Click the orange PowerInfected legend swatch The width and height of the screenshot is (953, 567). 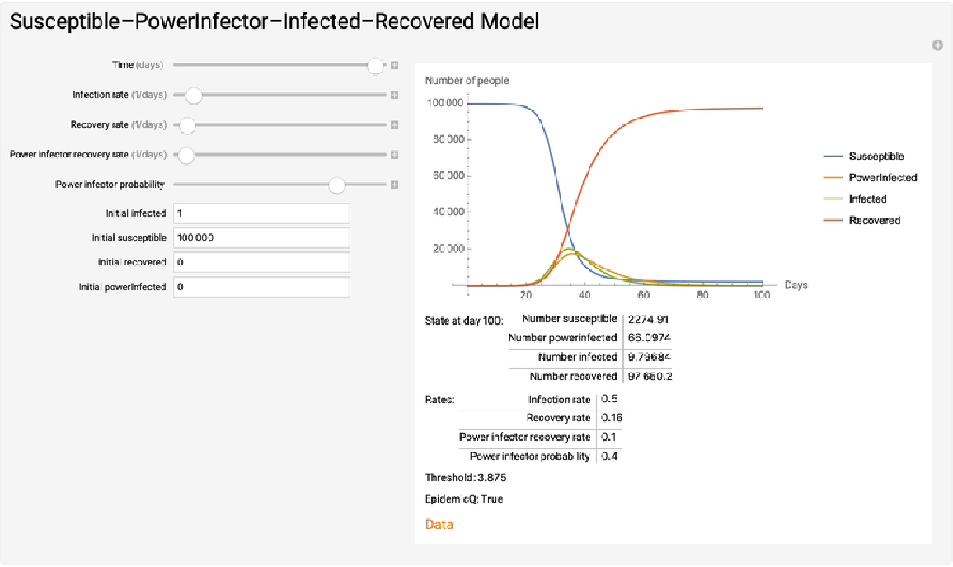pyautogui.click(x=832, y=178)
